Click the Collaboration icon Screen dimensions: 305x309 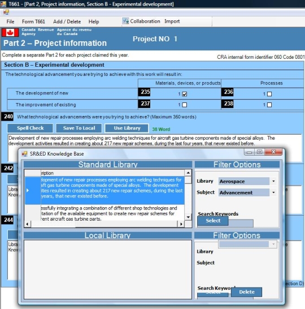(125, 21)
